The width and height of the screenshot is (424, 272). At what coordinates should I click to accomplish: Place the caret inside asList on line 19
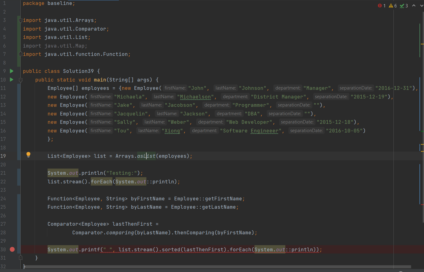point(146,156)
